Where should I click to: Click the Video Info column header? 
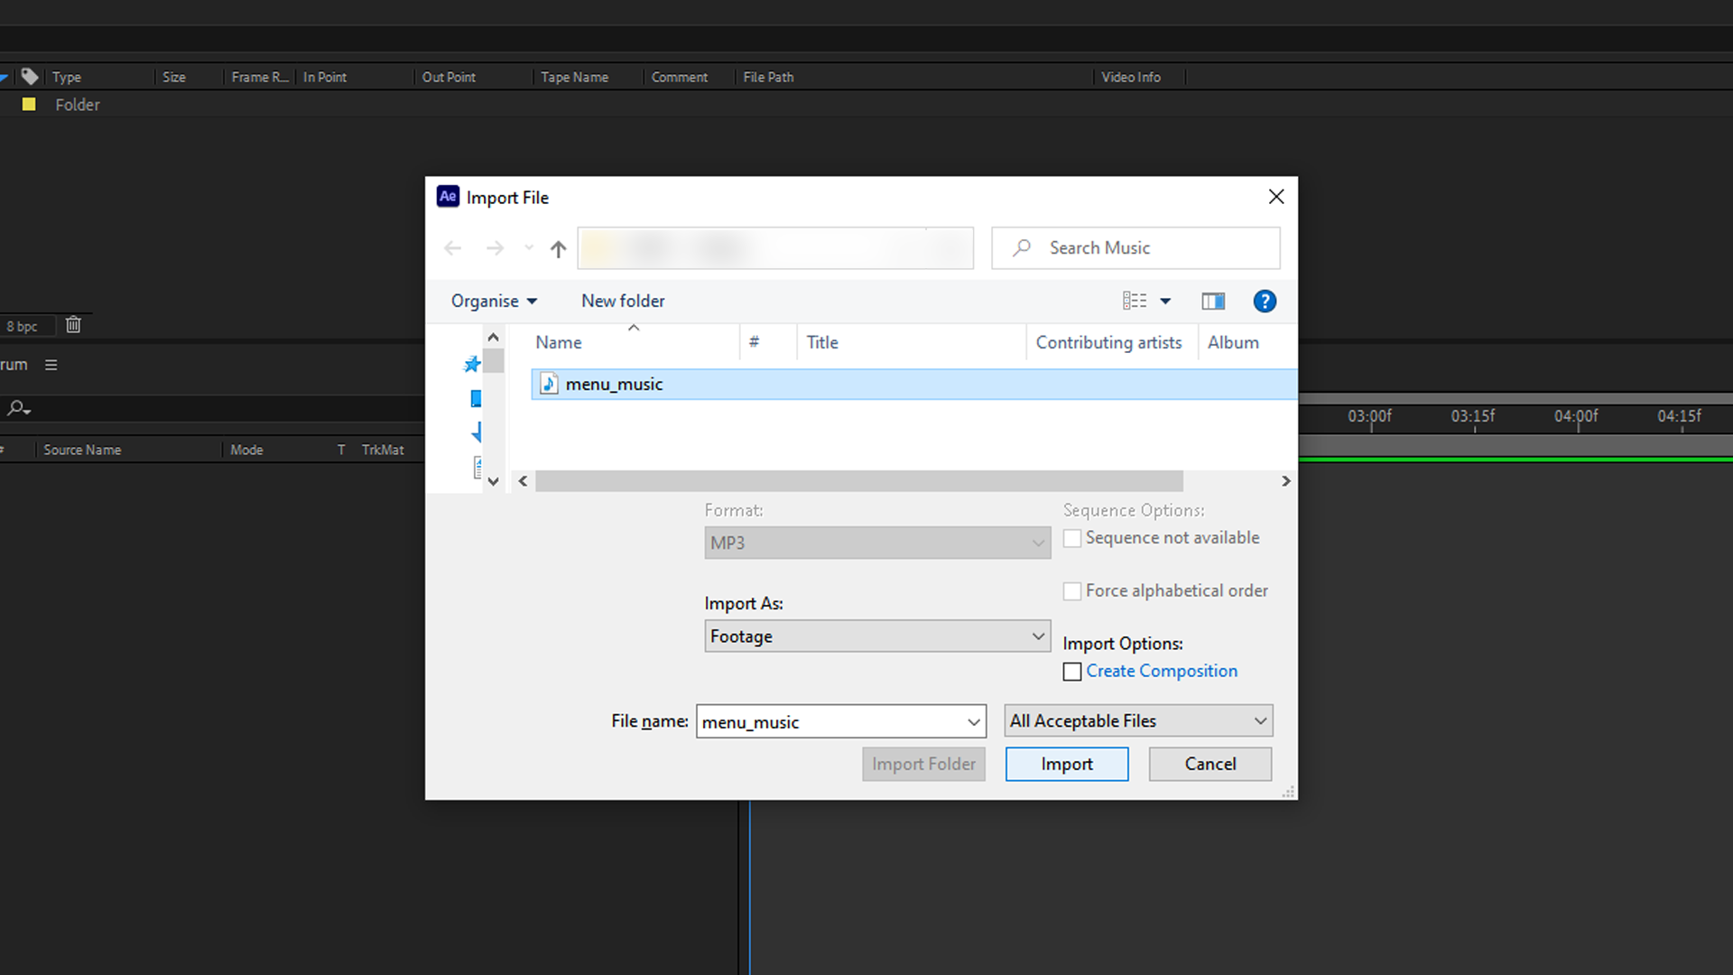(x=1131, y=78)
